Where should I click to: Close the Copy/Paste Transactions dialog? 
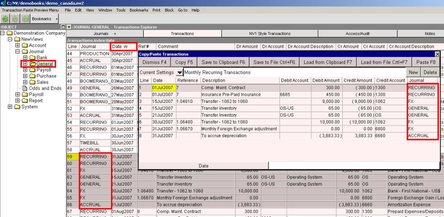[x=437, y=54]
